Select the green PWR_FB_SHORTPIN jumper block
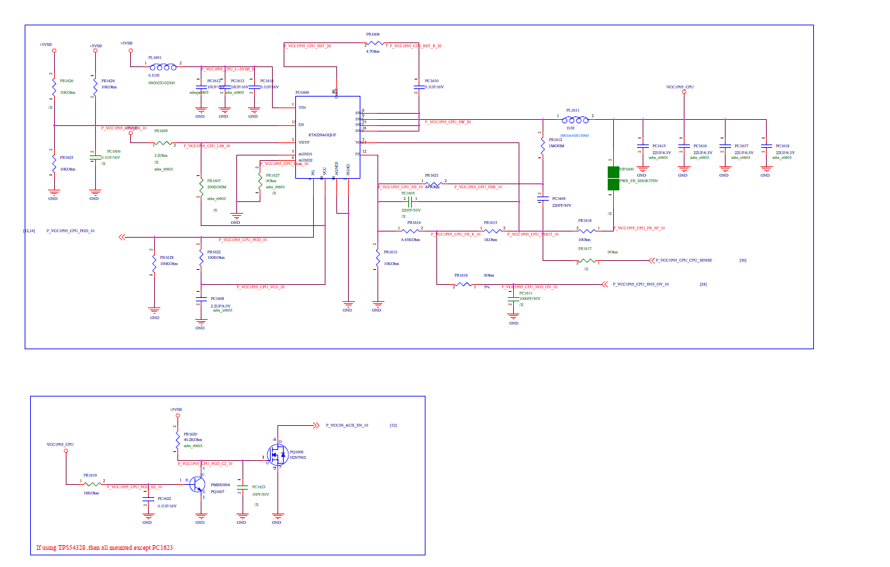890x567 pixels. (x=613, y=178)
